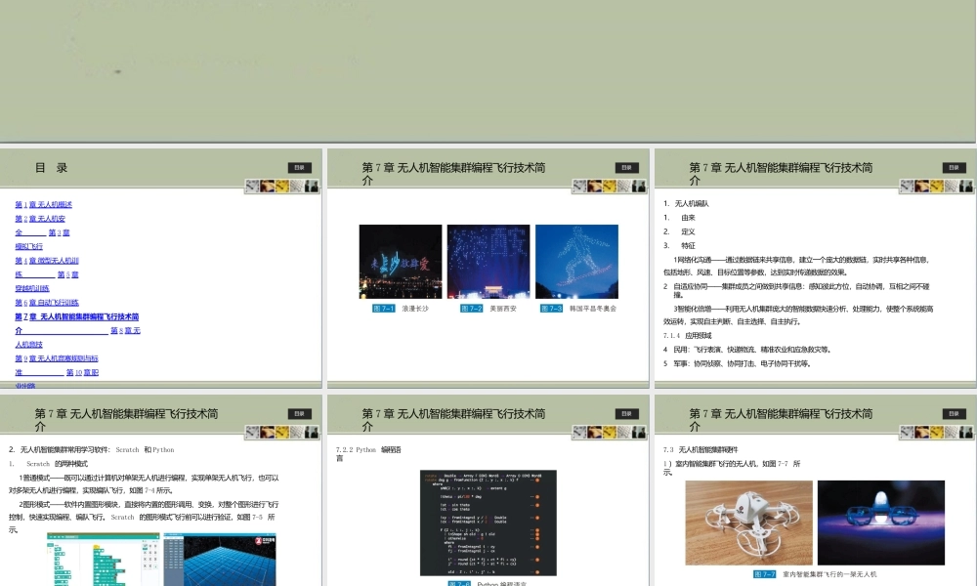Open the bold 第 7 章 无人机智能集群编程 link
The image size is (977, 586).
pos(76,317)
